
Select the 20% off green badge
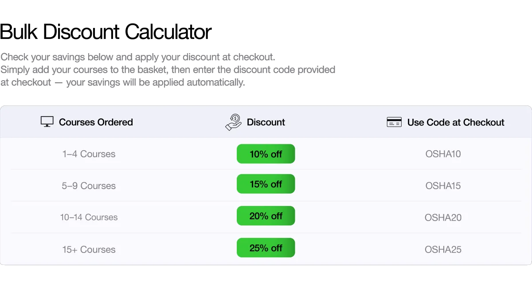[x=266, y=216]
